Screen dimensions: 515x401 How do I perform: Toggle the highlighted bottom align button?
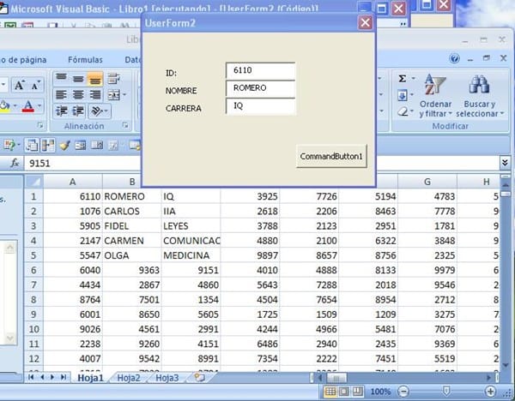point(95,79)
